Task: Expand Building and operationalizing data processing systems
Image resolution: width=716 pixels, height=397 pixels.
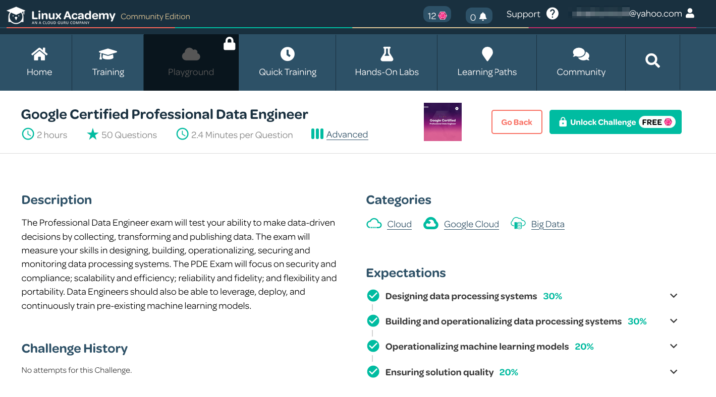Action: (x=674, y=321)
